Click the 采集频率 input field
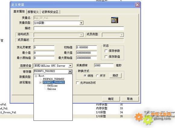The image size is (175, 128). click(x=104, y=65)
